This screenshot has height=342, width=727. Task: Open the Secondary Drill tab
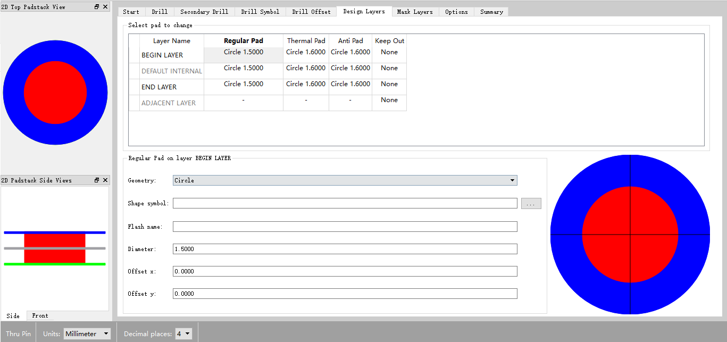coord(204,12)
